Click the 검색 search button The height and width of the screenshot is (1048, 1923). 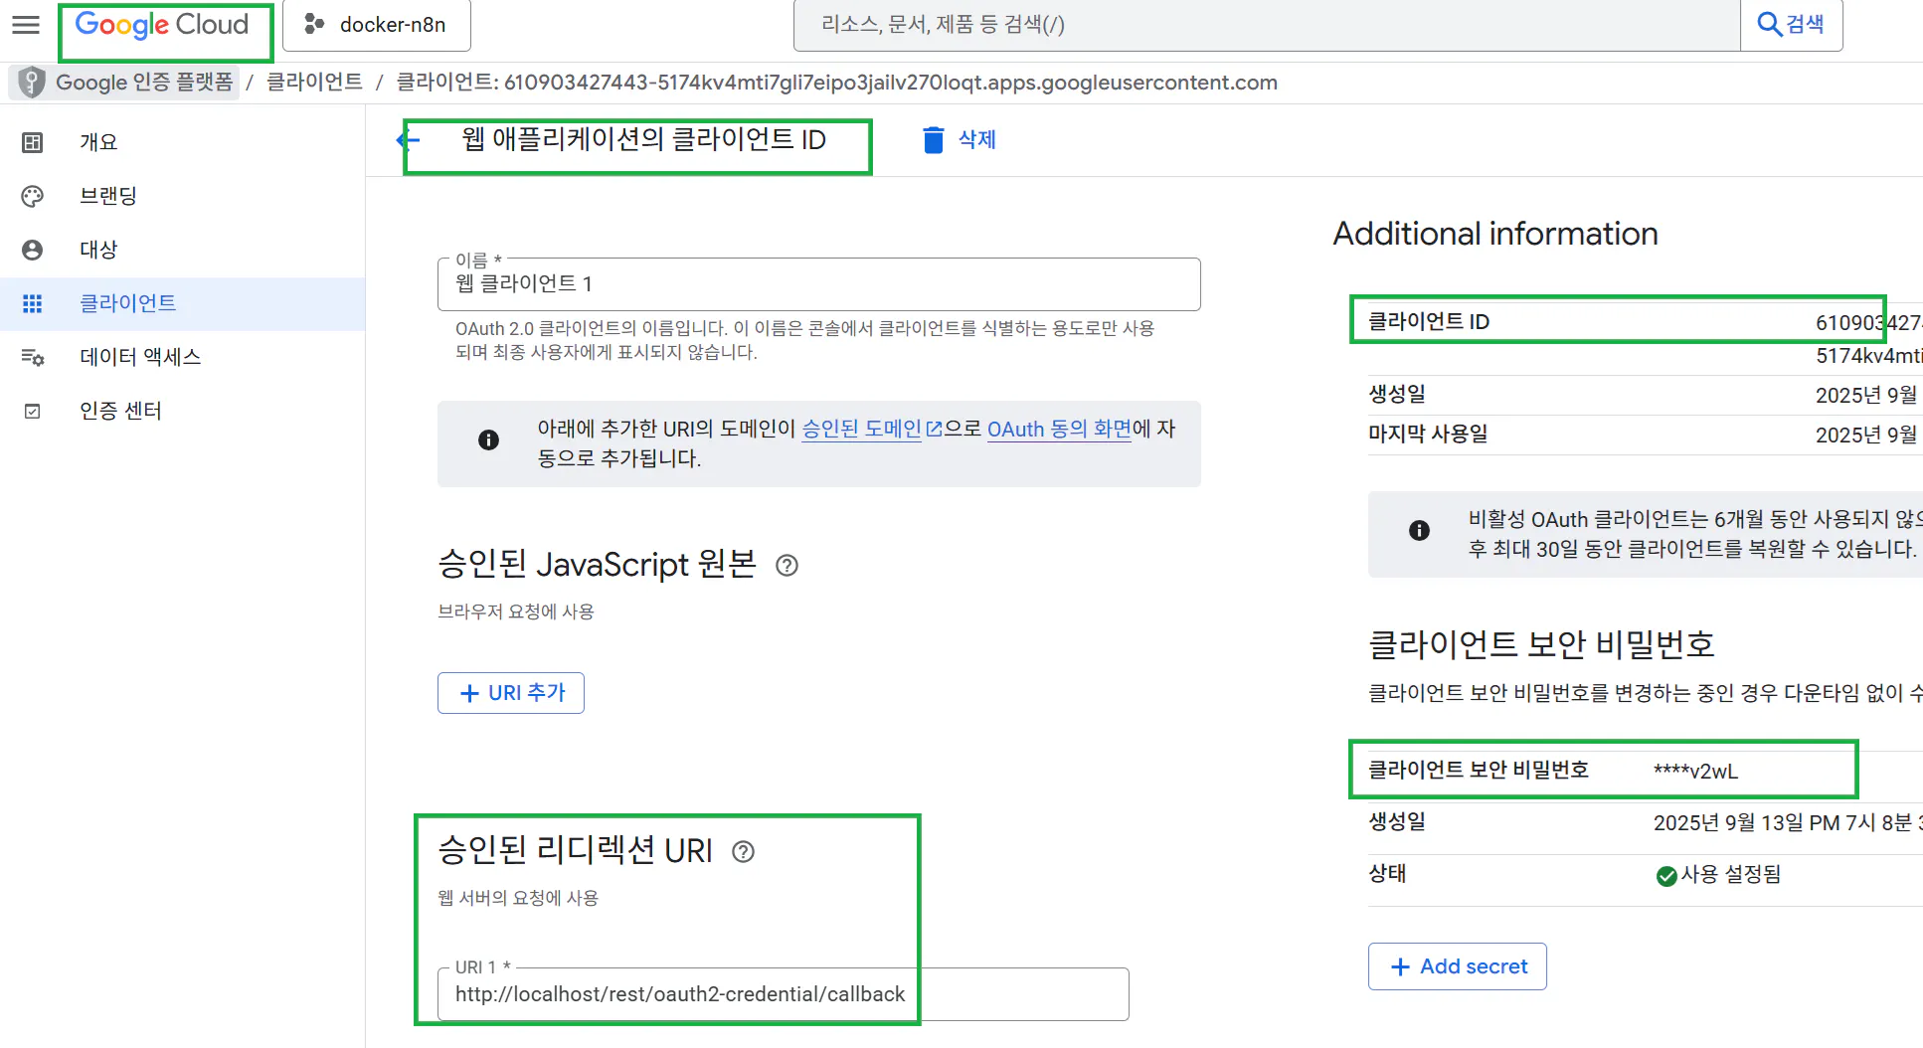point(1792,25)
